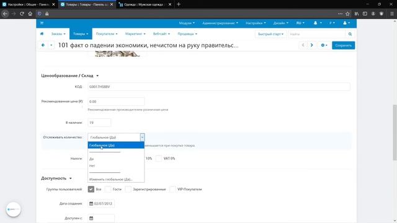The image size is (397, 223).
Task: Open the browser hamburger menu
Action: point(392,14)
